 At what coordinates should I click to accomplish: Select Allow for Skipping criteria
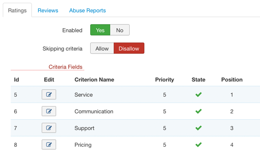click(x=102, y=48)
